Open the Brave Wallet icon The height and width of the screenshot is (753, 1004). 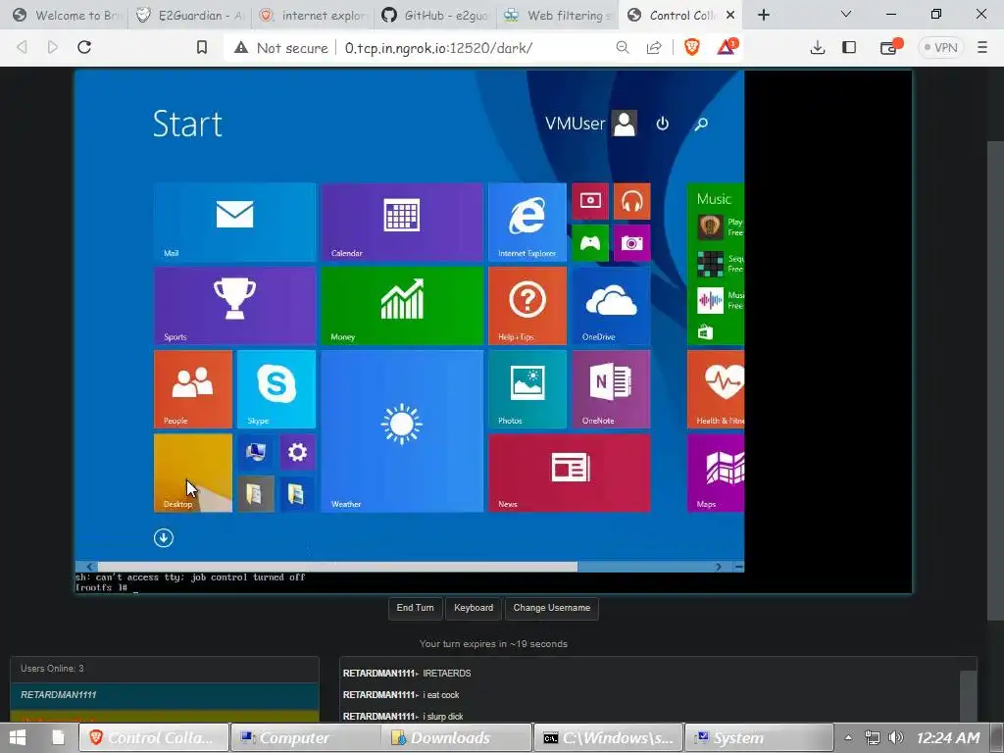(x=890, y=47)
